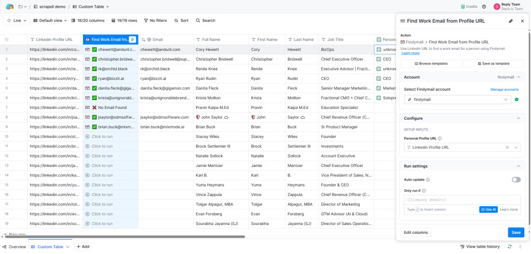Screen dimensions: 531x254
Task: Click the Manage accounts link
Action: [505, 89]
